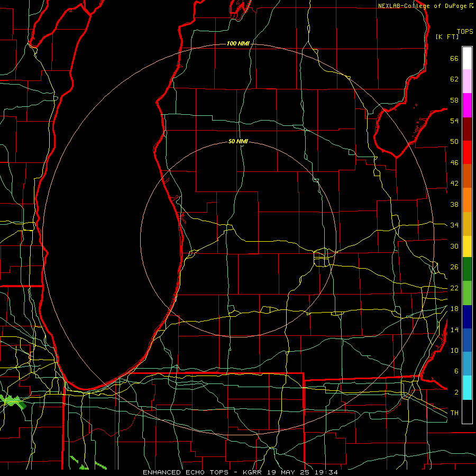Click the navy blue legend band
476x476 pixels.
coord(467,317)
